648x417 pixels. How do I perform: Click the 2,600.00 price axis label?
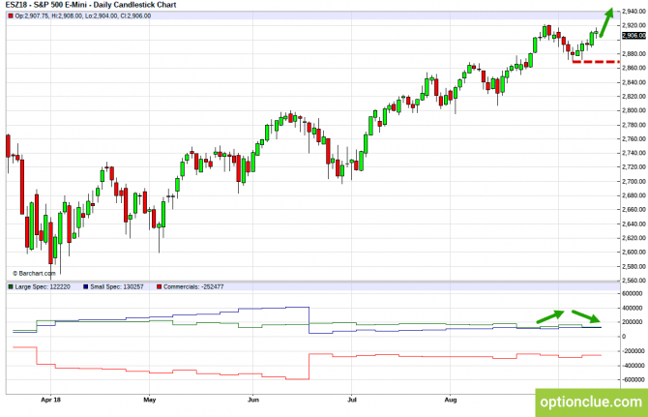tap(633, 252)
